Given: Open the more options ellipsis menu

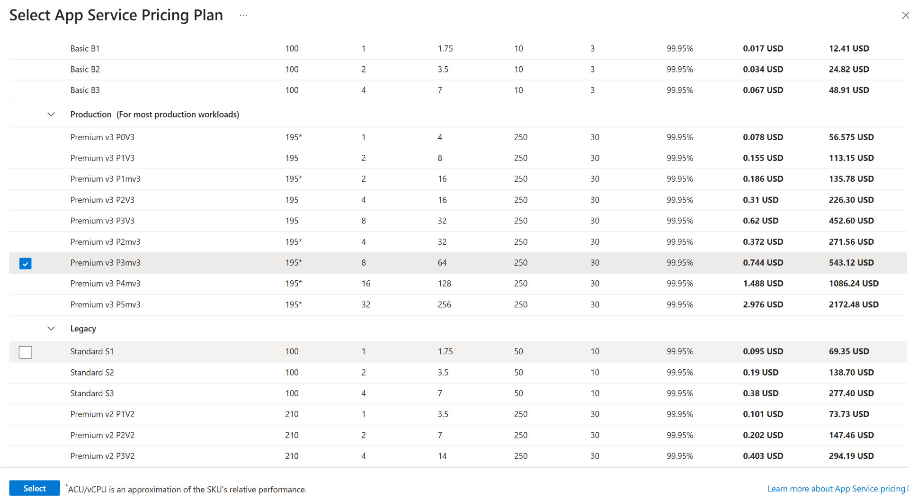Looking at the screenshot, I should coord(243,15).
